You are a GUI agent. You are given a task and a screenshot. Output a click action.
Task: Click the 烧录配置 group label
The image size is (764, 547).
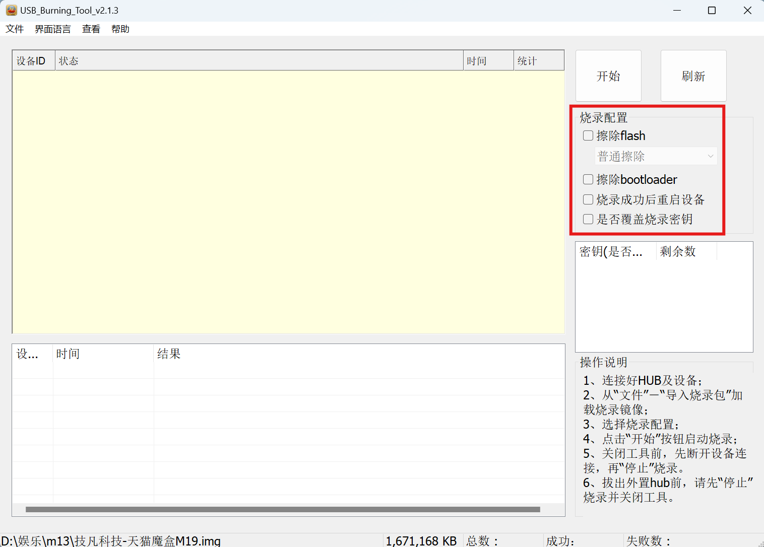[604, 118]
